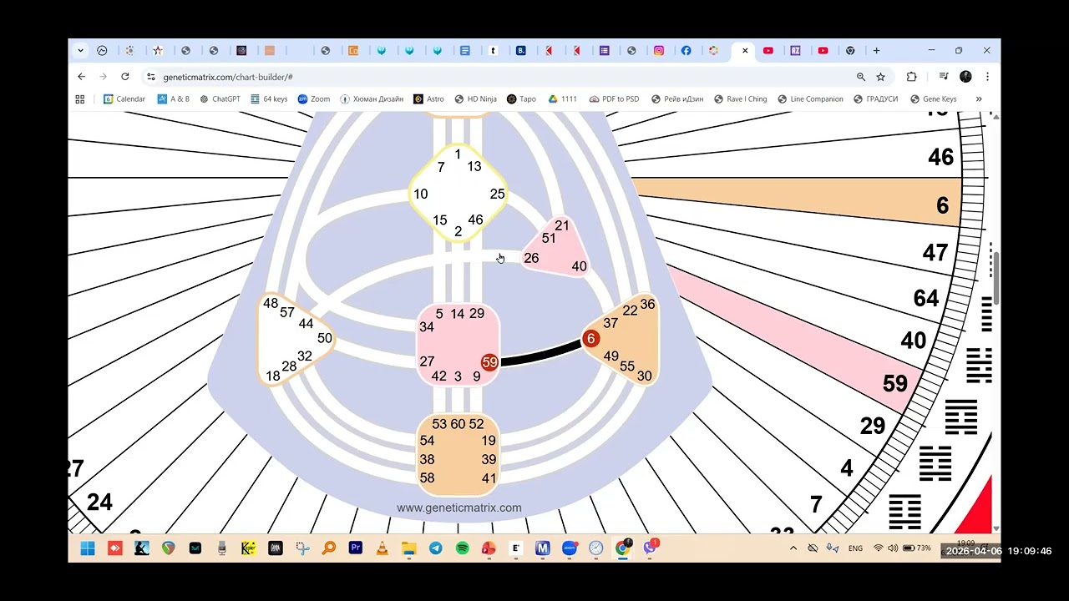Switch to the Booking 'B.' browser tab
Viewport: 1069px width, 601px height.
[521, 51]
